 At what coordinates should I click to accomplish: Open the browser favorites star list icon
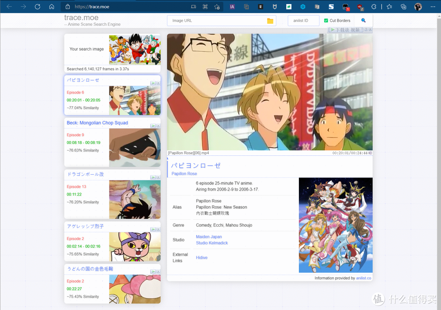[x=389, y=7]
